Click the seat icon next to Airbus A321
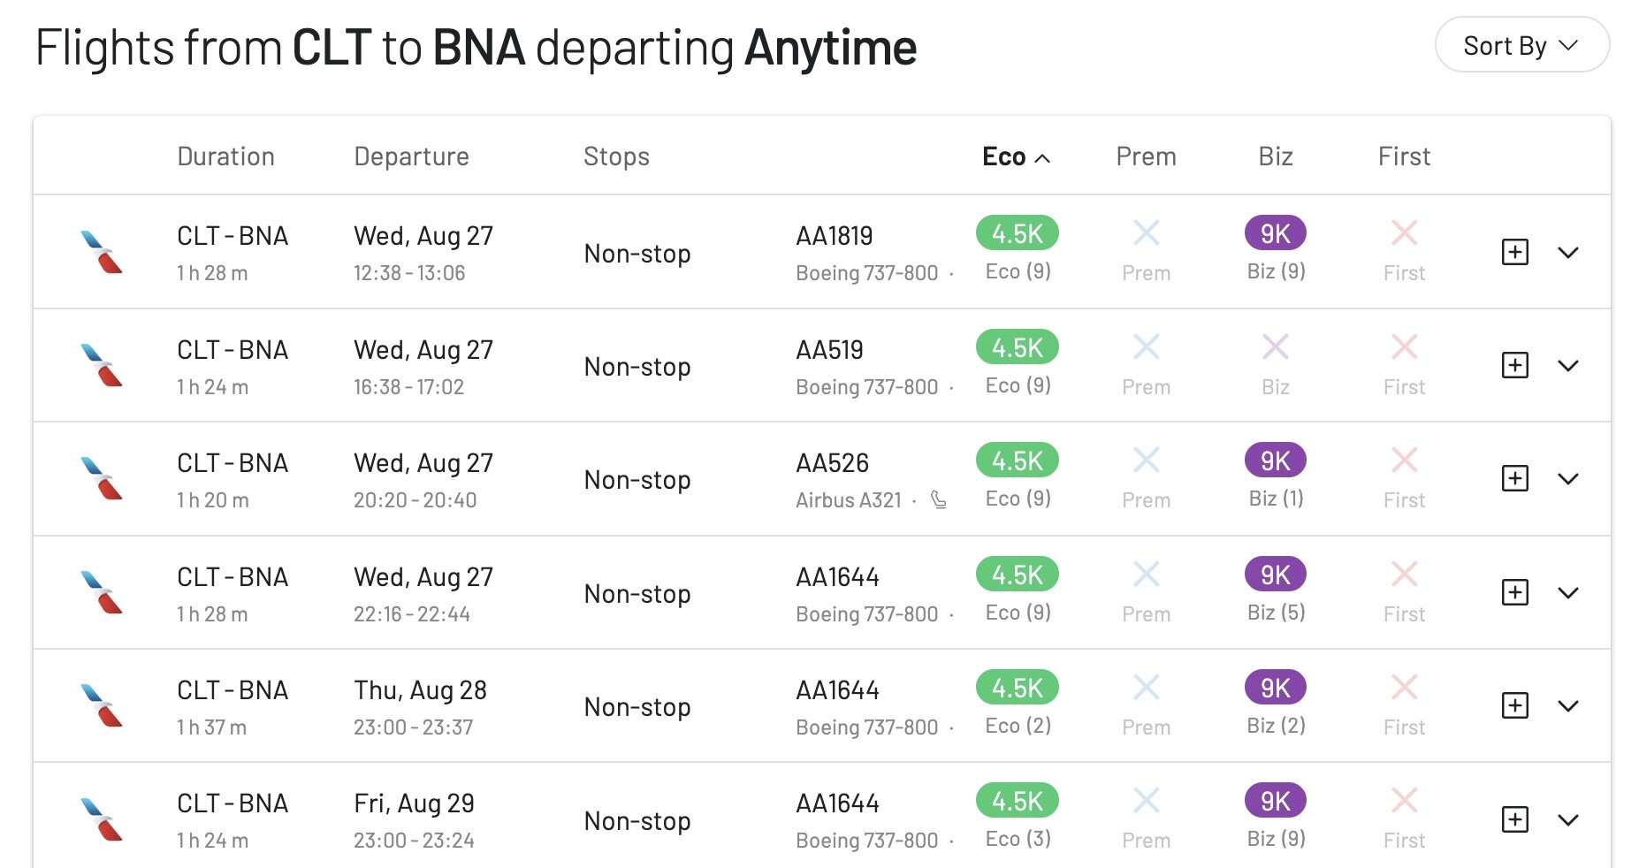 click(939, 500)
